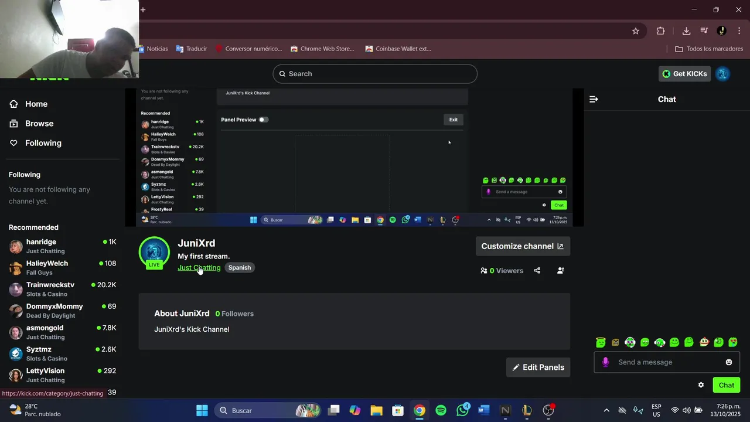This screenshot has width=750, height=422.
Task: Click the Customize channel button
Action: tap(523, 246)
